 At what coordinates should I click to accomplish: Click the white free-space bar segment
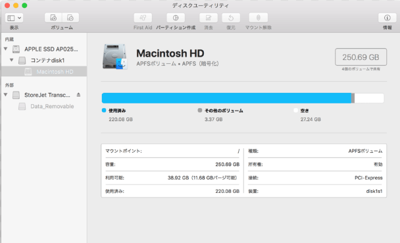click(369, 98)
